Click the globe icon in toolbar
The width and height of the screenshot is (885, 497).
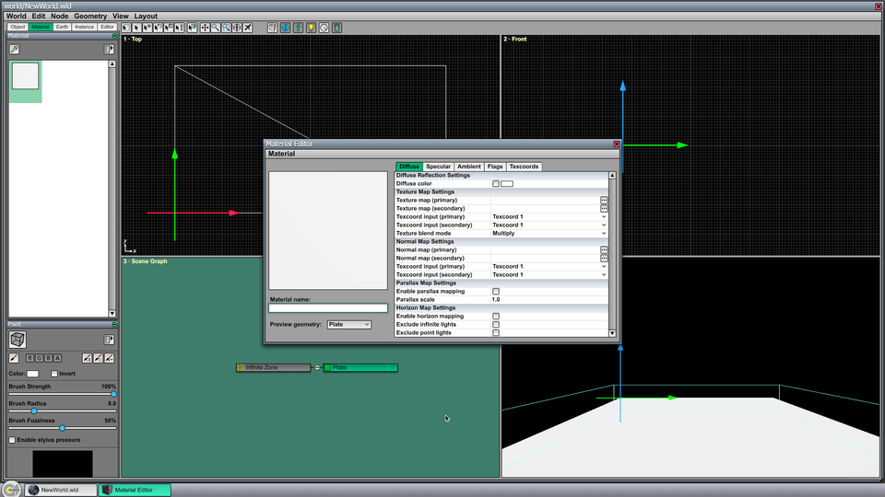pyautogui.click(x=285, y=28)
